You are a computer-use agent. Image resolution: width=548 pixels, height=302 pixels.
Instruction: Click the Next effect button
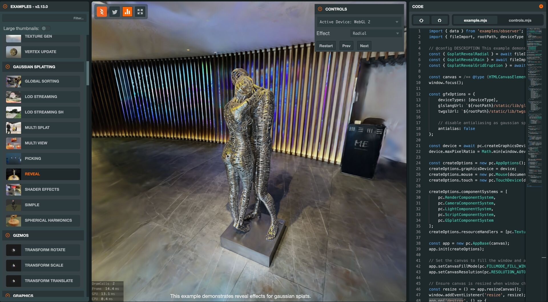click(364, 46)
